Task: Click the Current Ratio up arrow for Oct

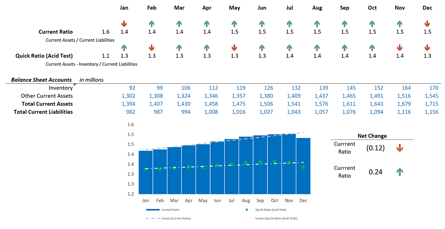Action: click(x=372, y=24)
